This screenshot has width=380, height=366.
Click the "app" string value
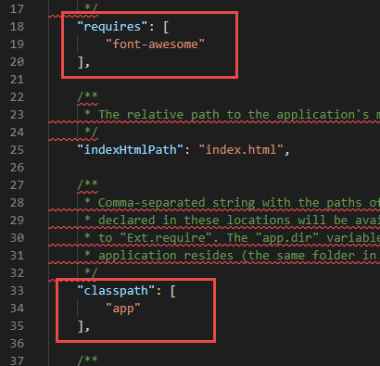tap(123, 309)
